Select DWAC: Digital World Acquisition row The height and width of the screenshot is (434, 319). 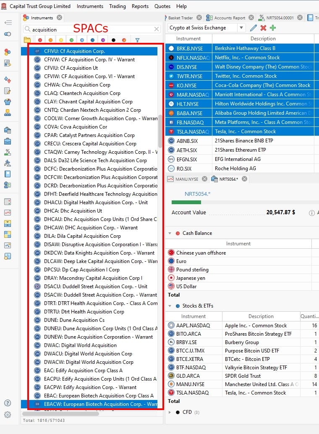tap(89, 345)
